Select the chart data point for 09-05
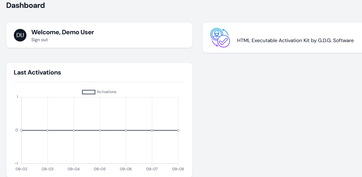This screenshot has height=177, width=362. 100,130
